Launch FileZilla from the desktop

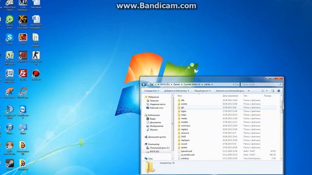coord(23,74)
